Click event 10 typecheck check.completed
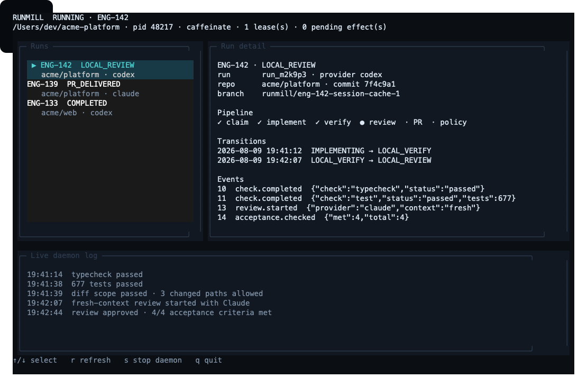Viewport: 587px width, 387px height. coord(351,189)
